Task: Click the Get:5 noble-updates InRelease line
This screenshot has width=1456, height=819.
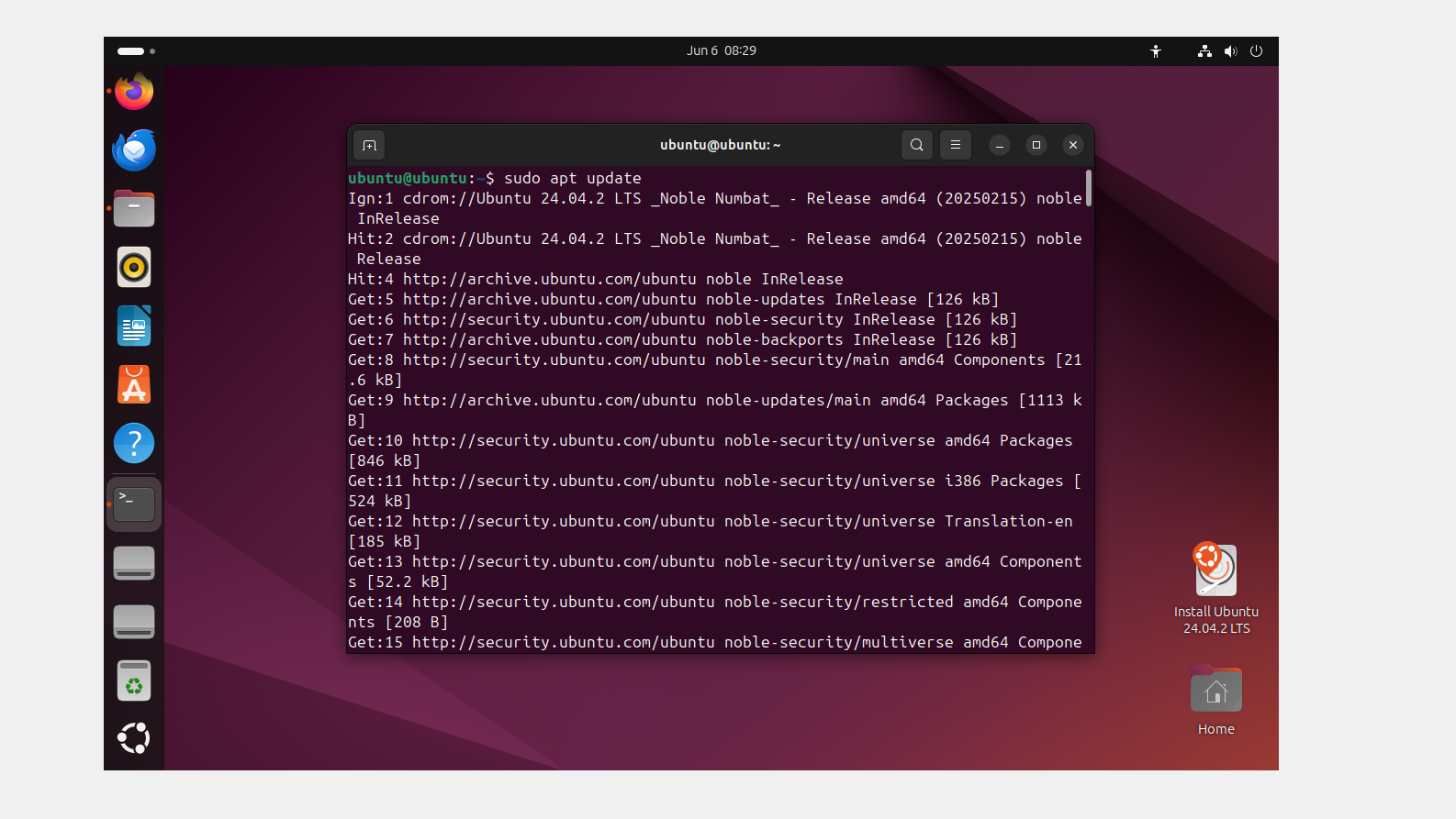Action: [673, 299]
